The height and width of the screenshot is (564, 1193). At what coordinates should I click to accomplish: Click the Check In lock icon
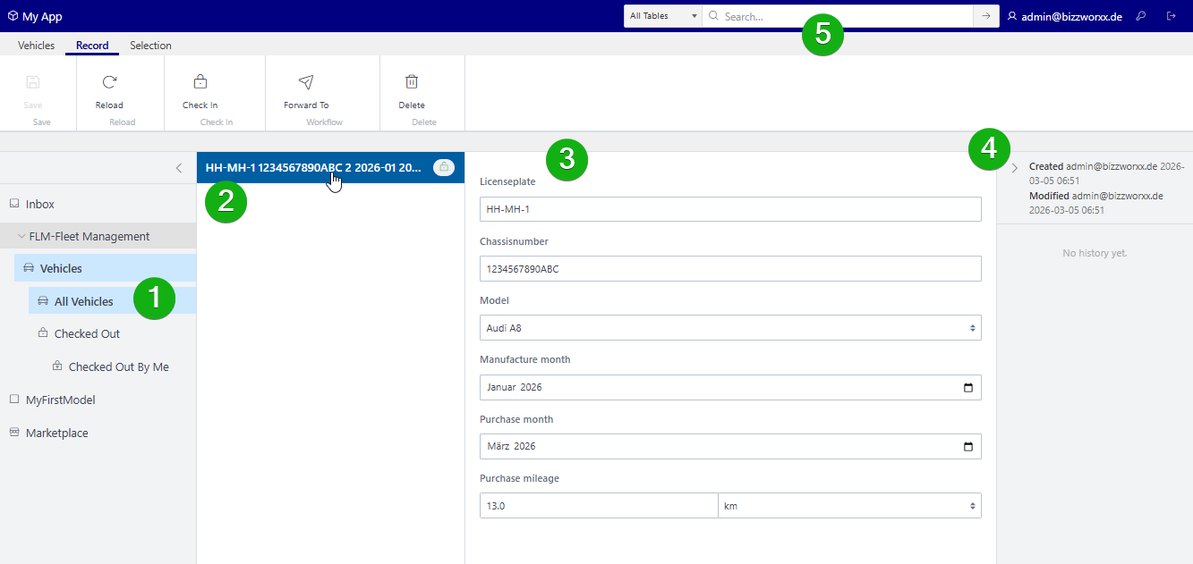tap(200, 82)
